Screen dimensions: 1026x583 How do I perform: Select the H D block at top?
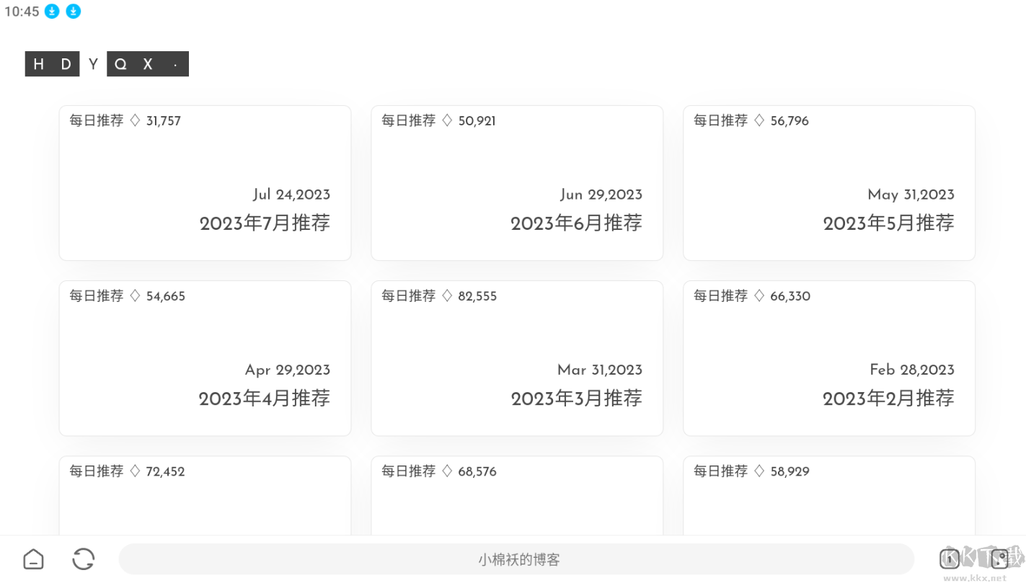(52, 64)
